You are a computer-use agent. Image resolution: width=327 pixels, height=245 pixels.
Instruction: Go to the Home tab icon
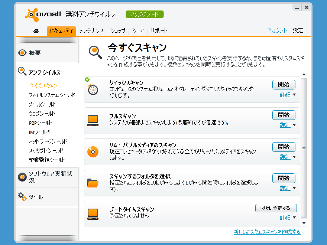click(x=36, y=31)
